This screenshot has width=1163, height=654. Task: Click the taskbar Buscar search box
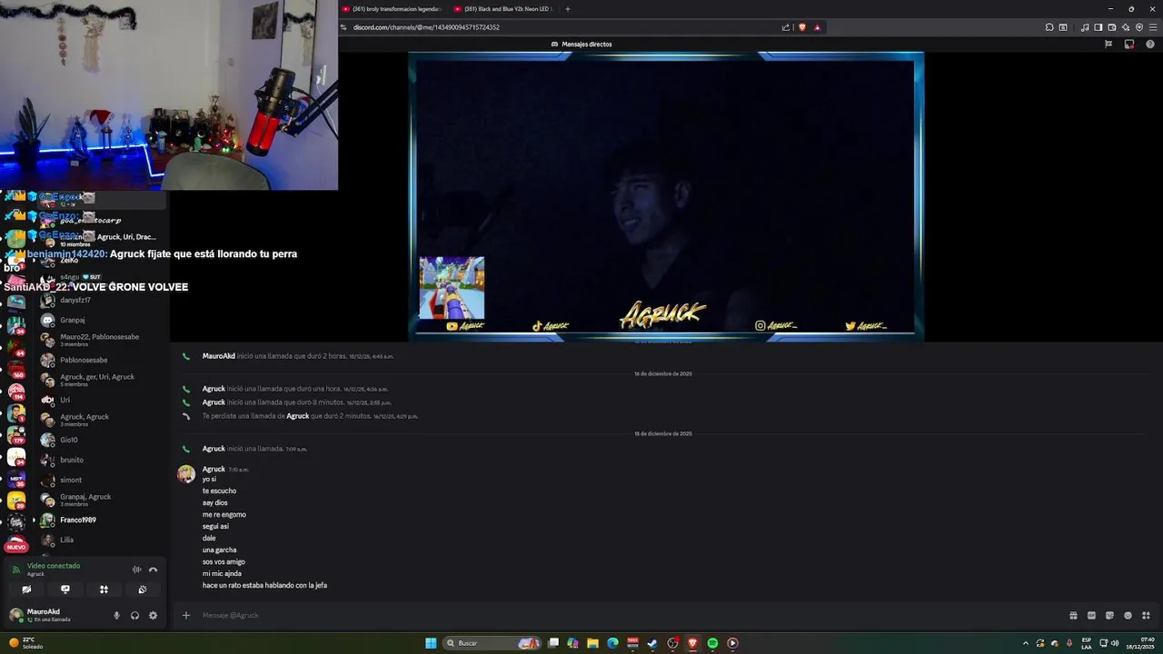(492, 643)
